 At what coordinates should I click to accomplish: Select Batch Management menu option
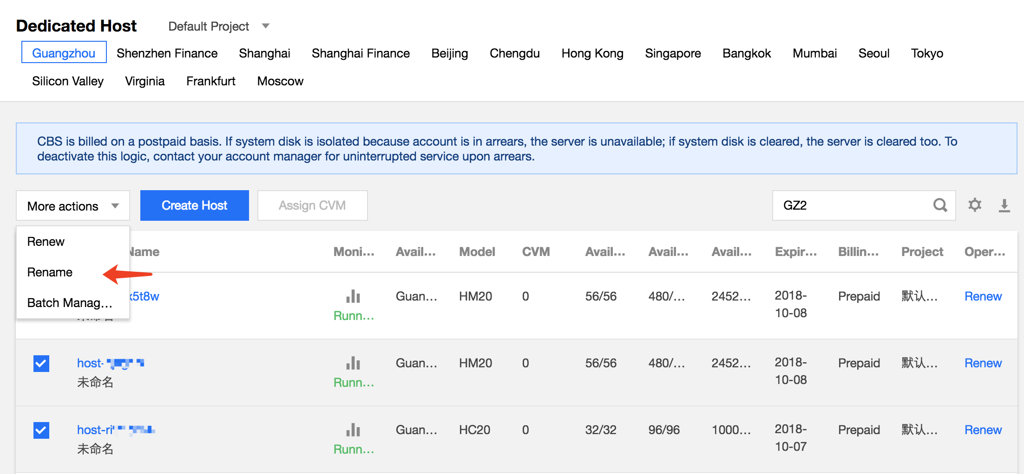click(x=70, y=303)
